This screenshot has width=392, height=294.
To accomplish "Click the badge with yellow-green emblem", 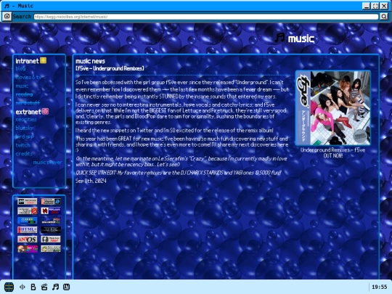I will pos(51,249).
